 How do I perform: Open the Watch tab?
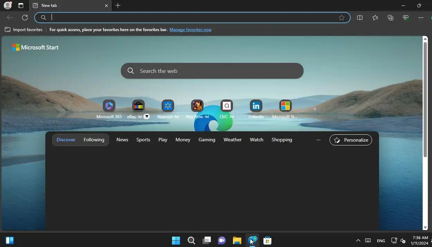point(256,140)
